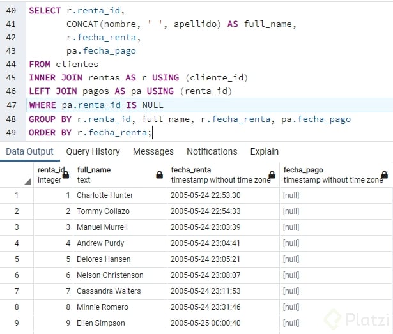Select row number 5 in the grid
The height and width of the screenshot is (334, 393).
(17, 259)
